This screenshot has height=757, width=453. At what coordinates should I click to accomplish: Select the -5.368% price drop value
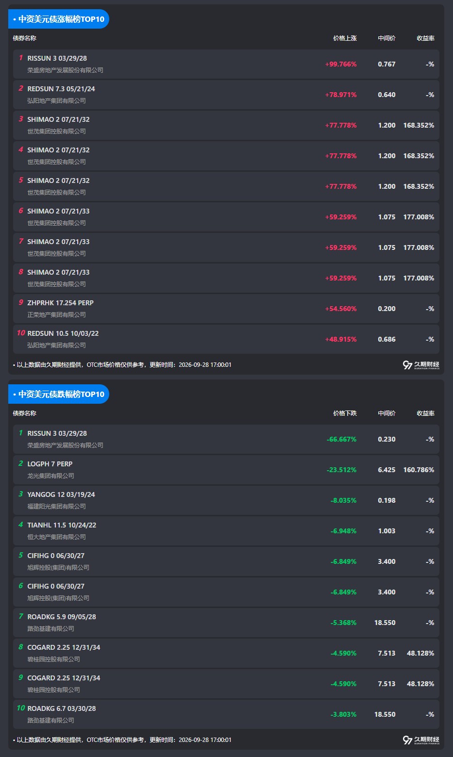pyautogui.click(x=344, y=623)
